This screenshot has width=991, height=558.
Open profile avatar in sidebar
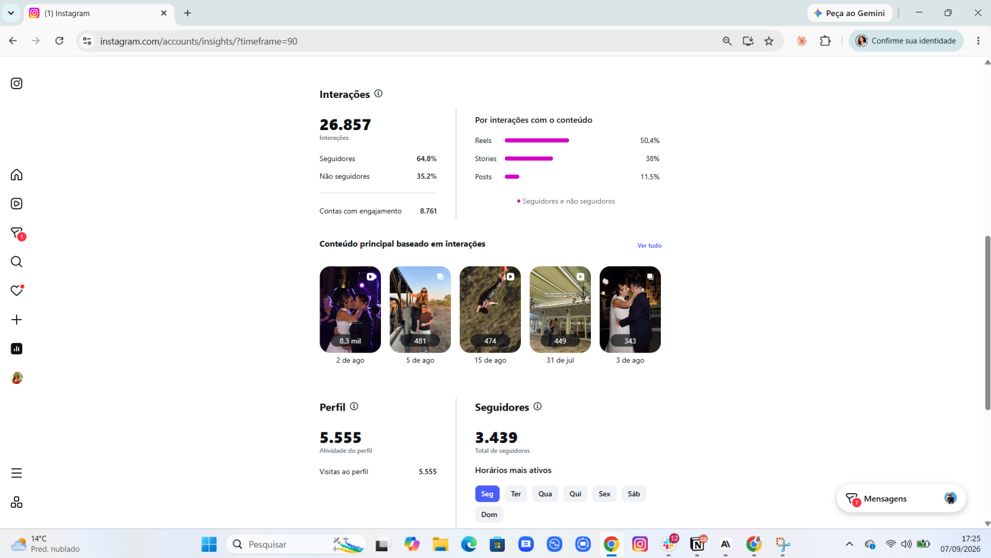(x=17, y=378)
